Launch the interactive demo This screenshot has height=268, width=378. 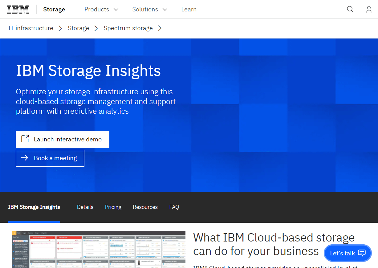[x=63, y=139]
